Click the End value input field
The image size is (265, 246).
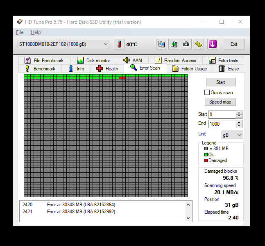click(x=222, y=124)
